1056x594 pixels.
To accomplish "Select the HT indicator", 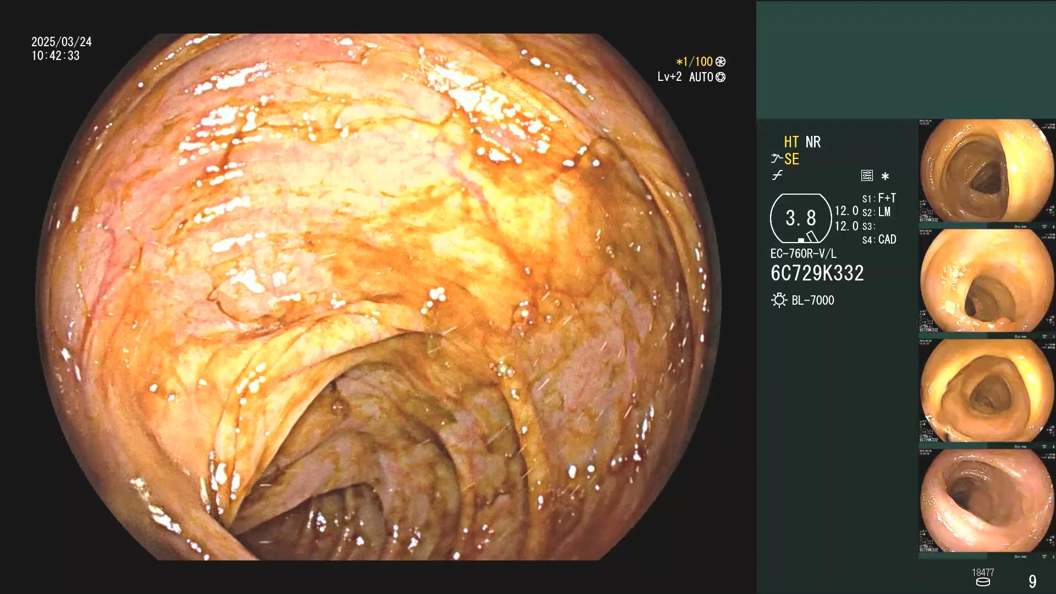I will [791, 142].
